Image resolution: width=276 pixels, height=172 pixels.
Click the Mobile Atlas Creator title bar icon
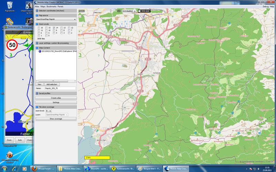[36, 2]
